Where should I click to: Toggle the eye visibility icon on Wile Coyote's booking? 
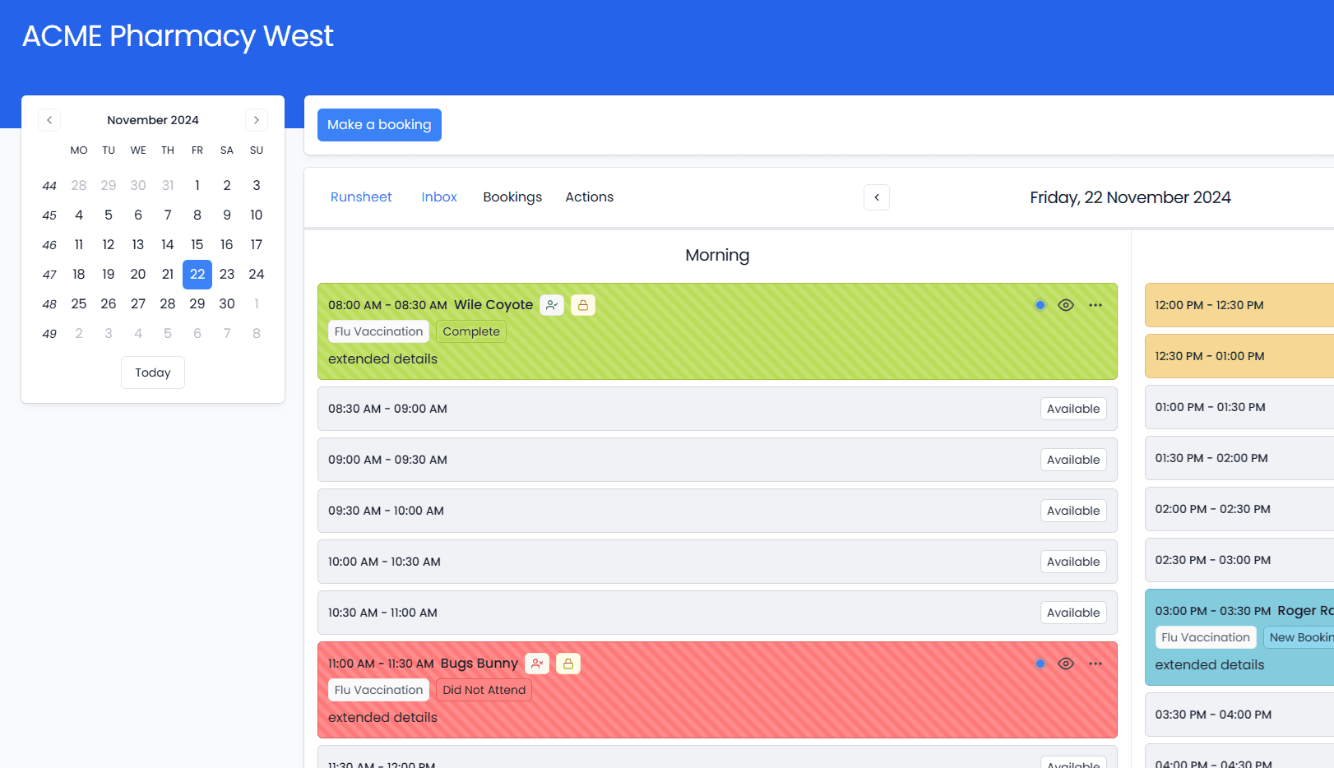click(x=1066, y=305)
